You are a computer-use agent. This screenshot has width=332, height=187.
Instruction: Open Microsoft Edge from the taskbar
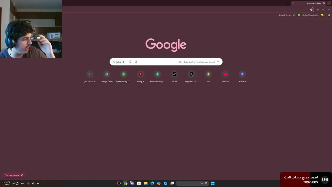point(152,183)
